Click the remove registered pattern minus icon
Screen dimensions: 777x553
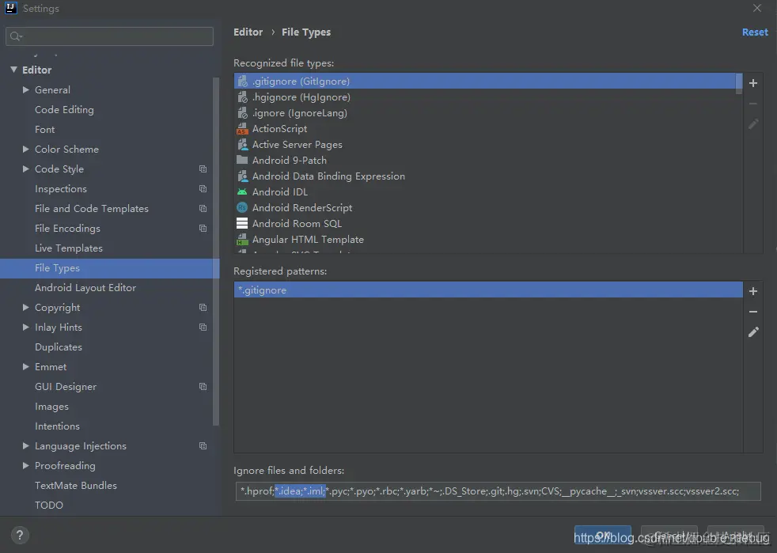pyautogui.click(x=752, y=312)
